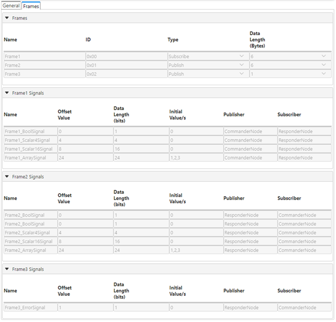Screen dimensions: 336x322
Task: Open the Type dropdown for Frame2
Action: coord(208,65)
